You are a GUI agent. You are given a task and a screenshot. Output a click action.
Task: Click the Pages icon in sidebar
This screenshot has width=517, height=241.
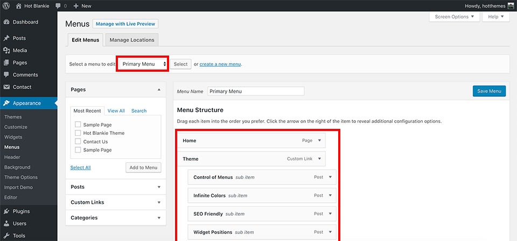[6, 63]
